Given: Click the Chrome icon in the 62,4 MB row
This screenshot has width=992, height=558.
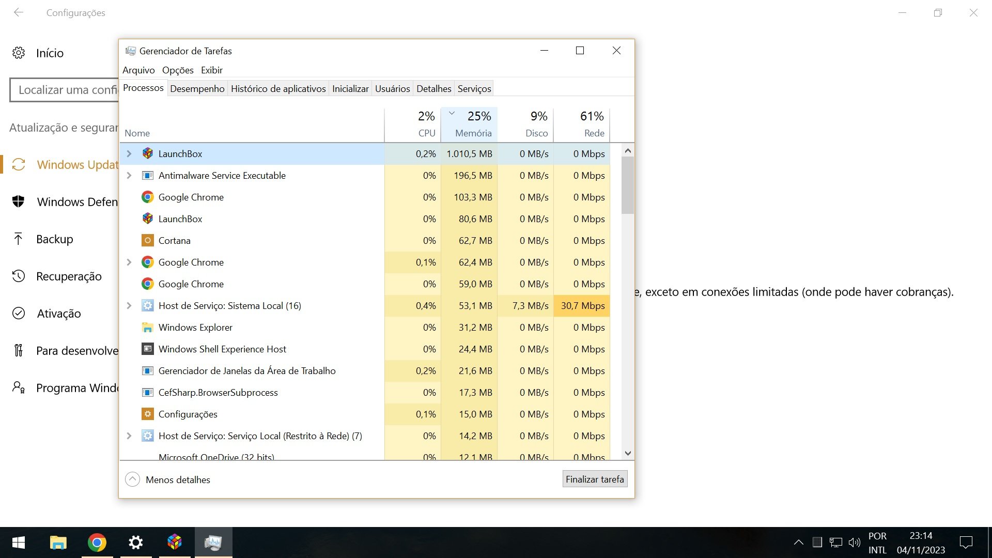Looking at the screenshot, I should [148, 262].
